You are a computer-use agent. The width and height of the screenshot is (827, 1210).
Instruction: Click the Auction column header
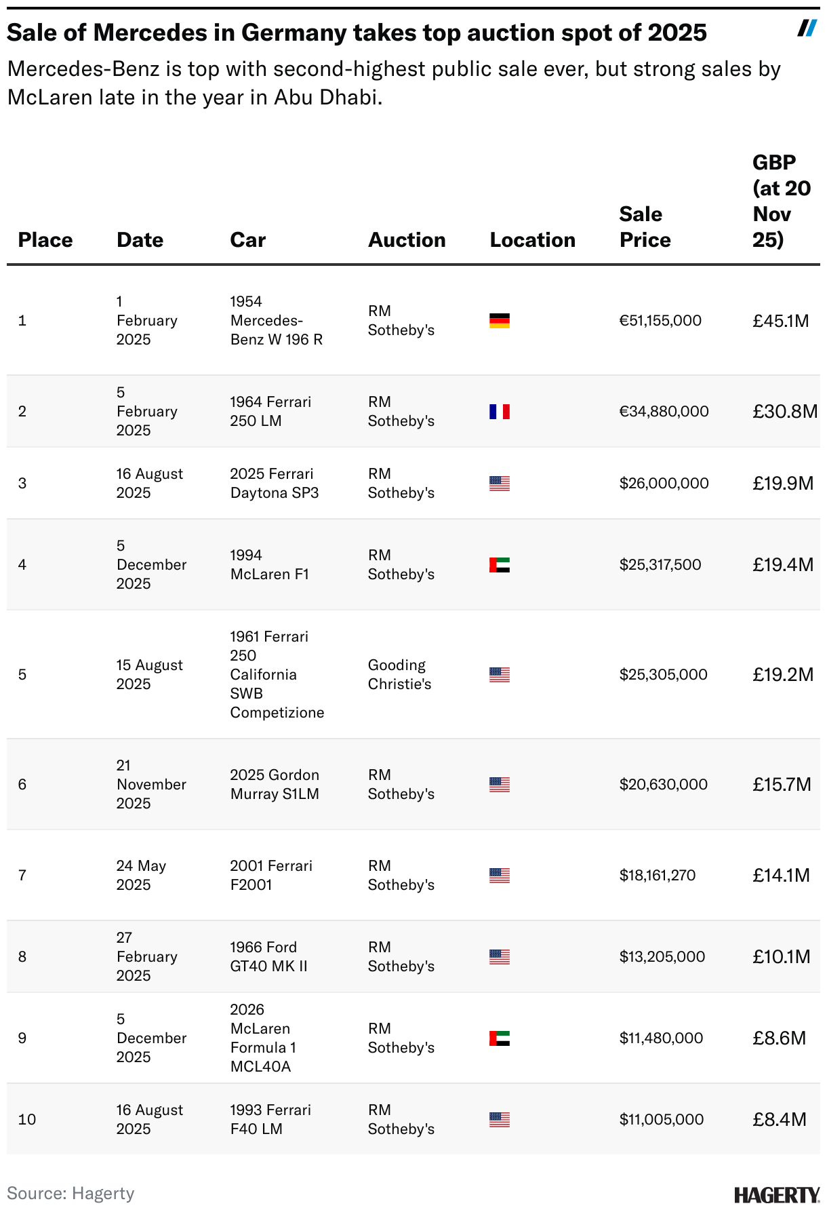(407, 240)
